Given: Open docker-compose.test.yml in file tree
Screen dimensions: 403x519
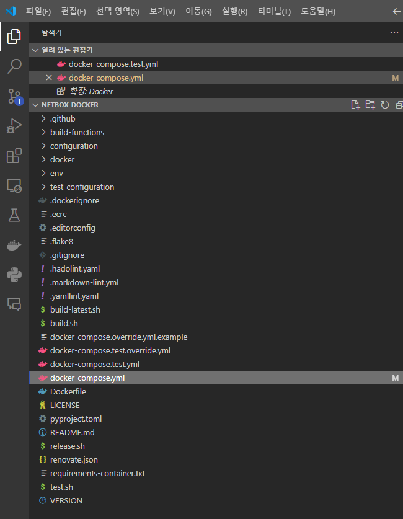Looking at the screenshot, I should (216, 365).
